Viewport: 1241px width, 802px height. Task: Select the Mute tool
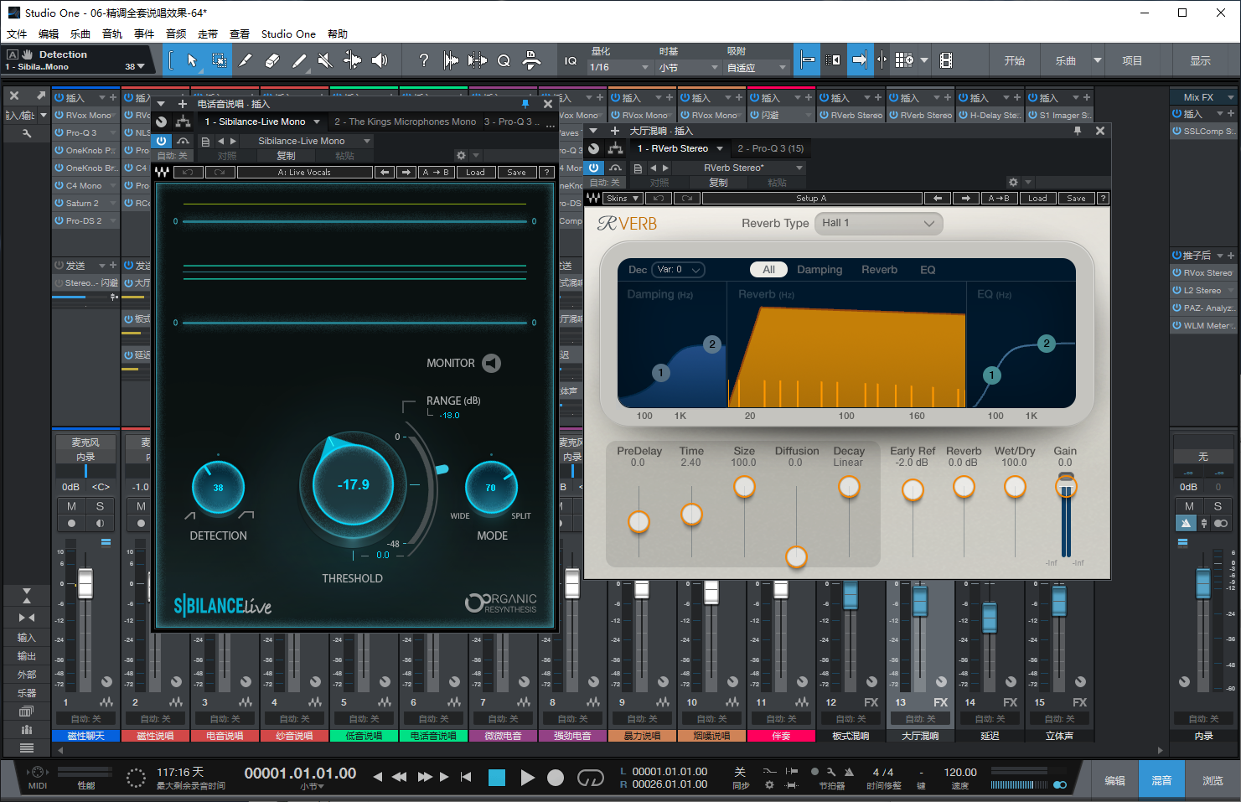click(x=325, y=60)
